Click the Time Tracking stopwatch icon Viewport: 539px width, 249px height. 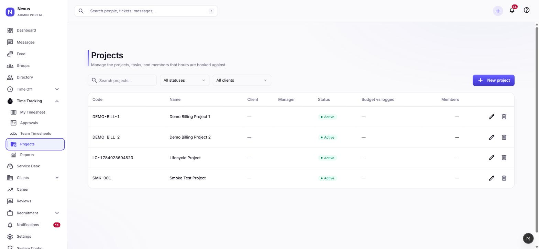[x=10, y=101]
